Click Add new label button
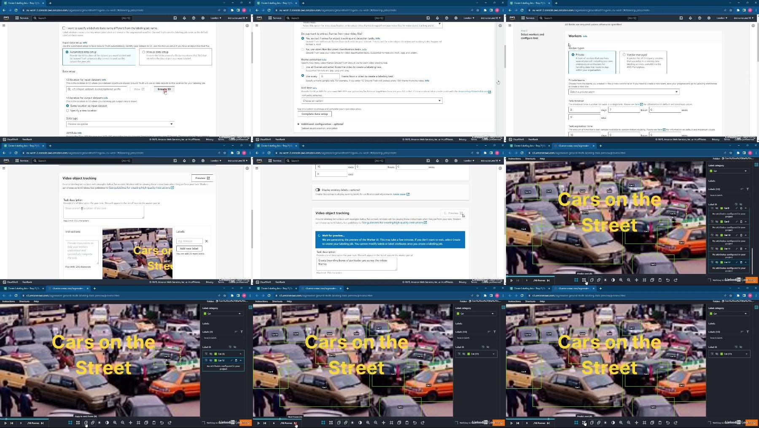The image size is (759, 428). click(x=189, y=249)
